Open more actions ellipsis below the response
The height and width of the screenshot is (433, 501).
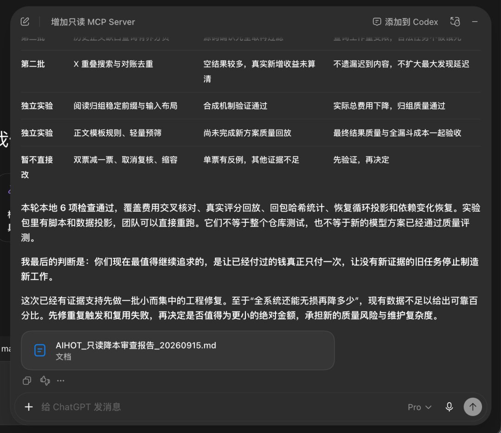coord(60,380)
